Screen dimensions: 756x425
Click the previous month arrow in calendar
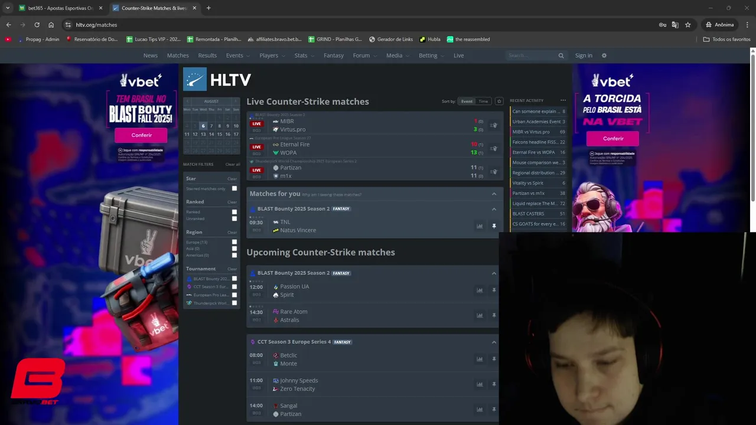[x=187, y=102]
